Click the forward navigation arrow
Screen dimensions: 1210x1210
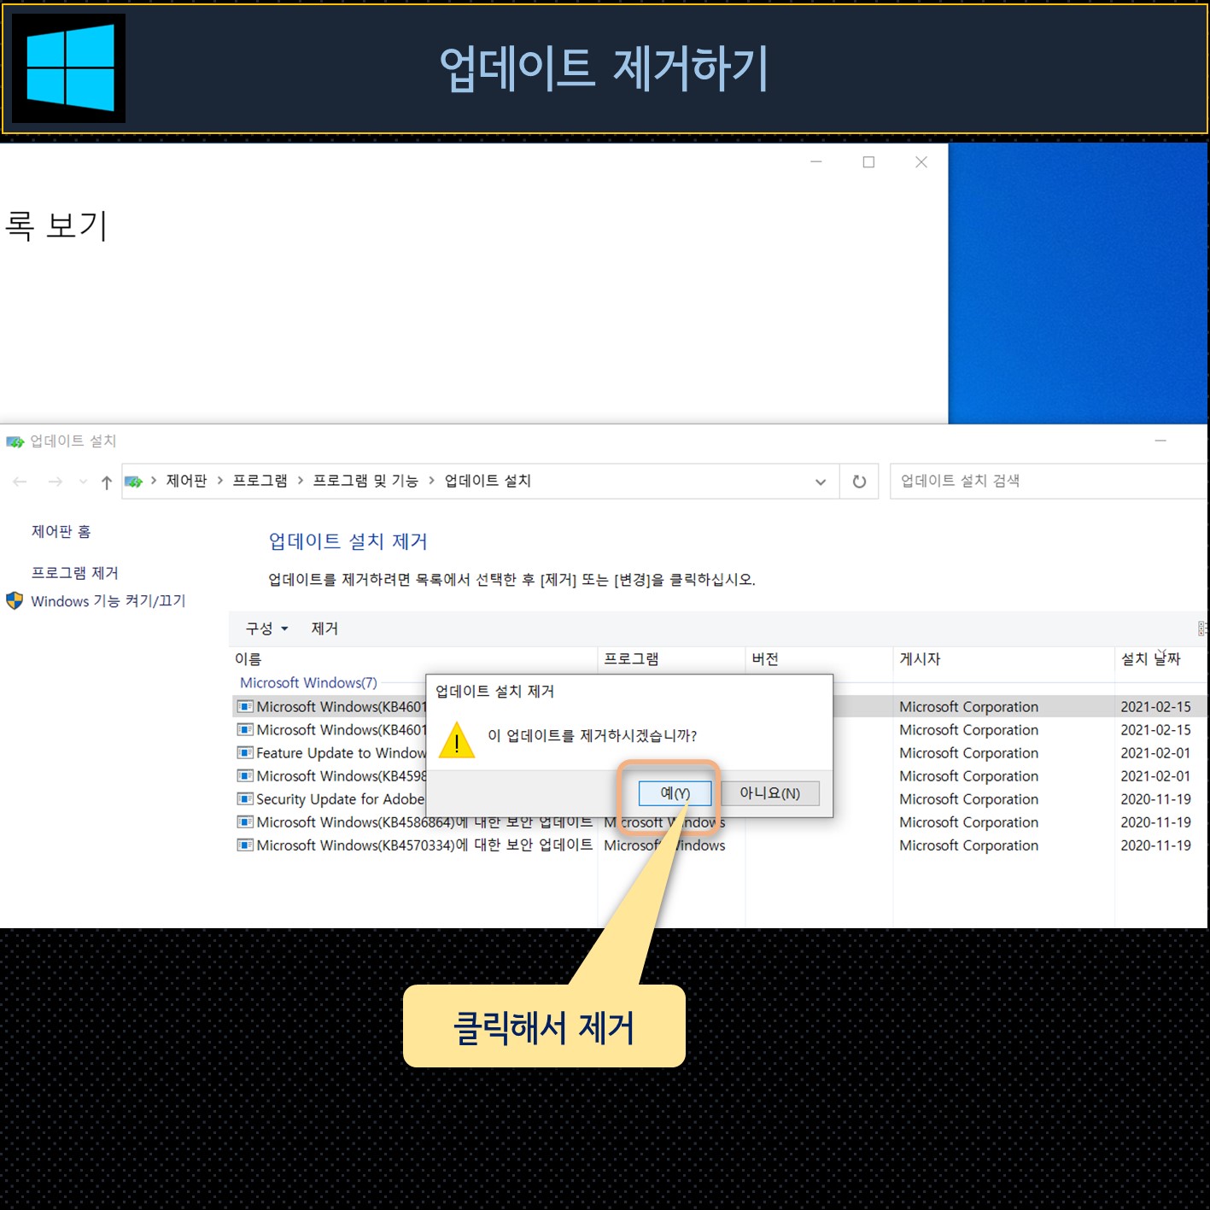(56, 482)
